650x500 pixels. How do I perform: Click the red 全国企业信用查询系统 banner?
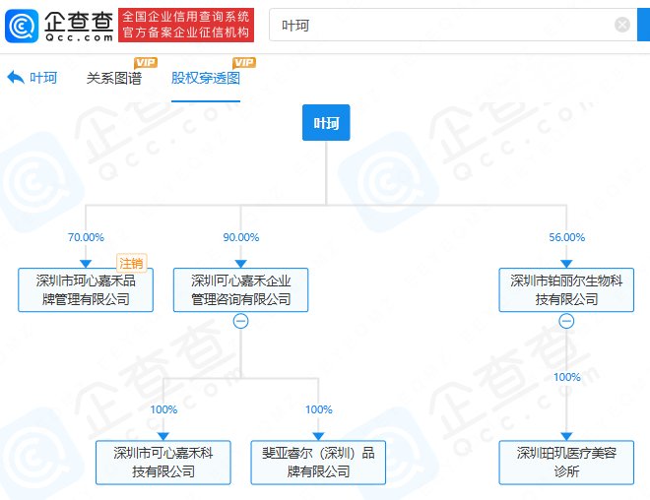[x=186, y=25]
